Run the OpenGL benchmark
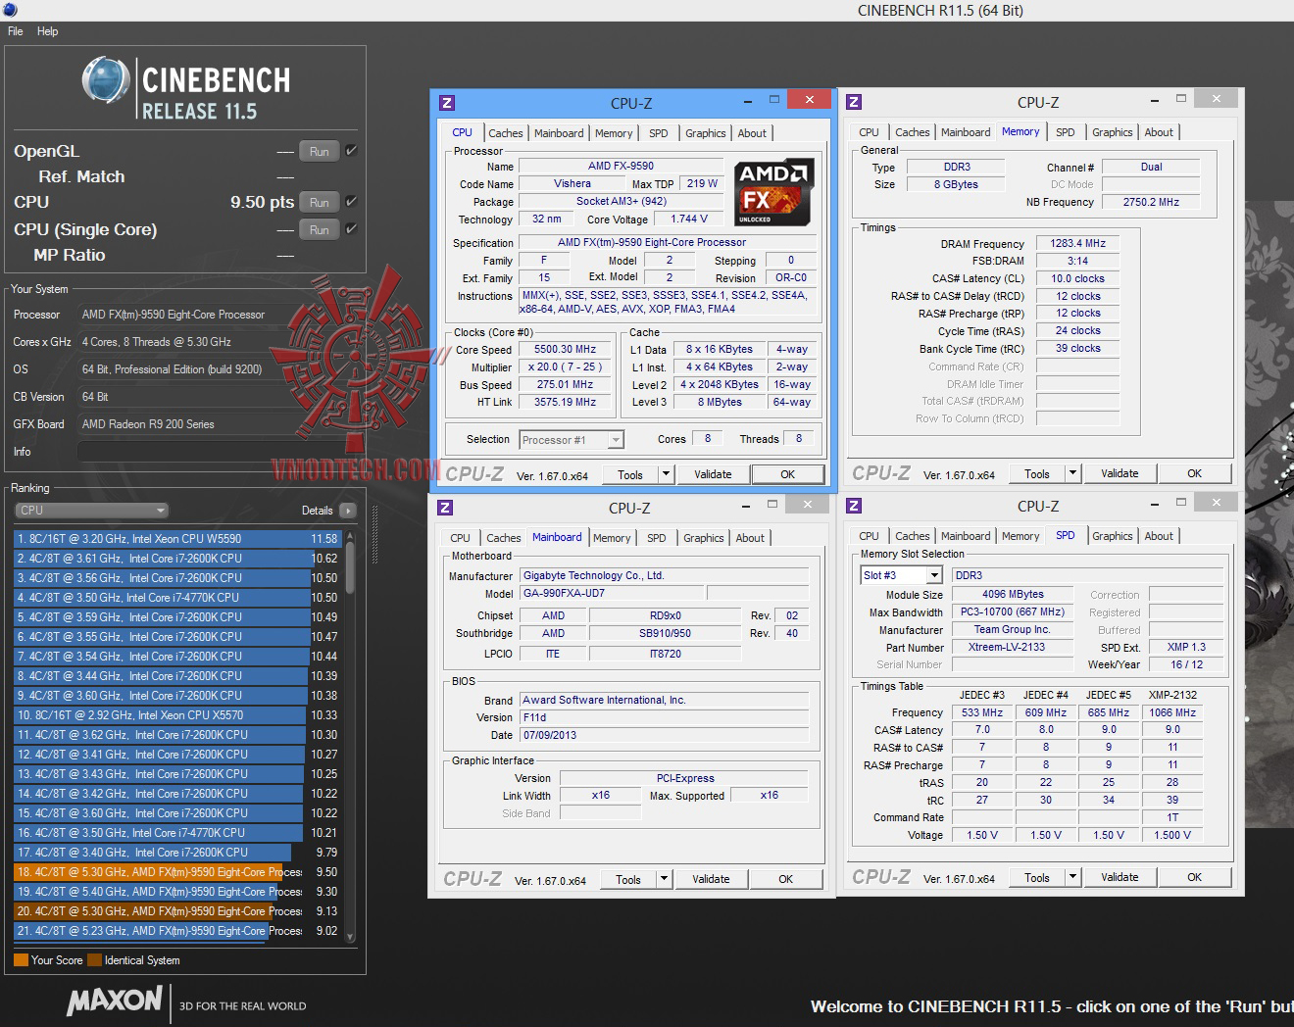 320,152
